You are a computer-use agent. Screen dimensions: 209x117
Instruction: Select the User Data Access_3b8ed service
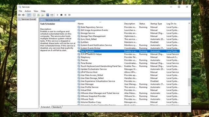click(128, 75)
